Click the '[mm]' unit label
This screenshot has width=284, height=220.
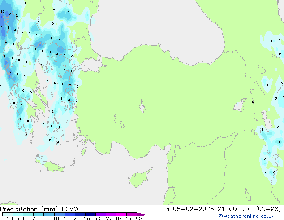49,209
